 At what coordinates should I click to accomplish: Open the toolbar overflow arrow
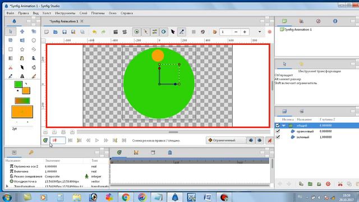point(260,32)
